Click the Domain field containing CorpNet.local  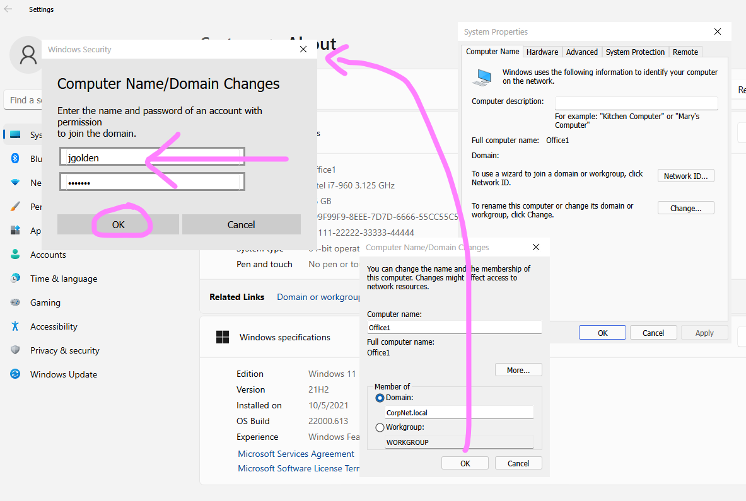pyautogui.click(x=459, y=412)
